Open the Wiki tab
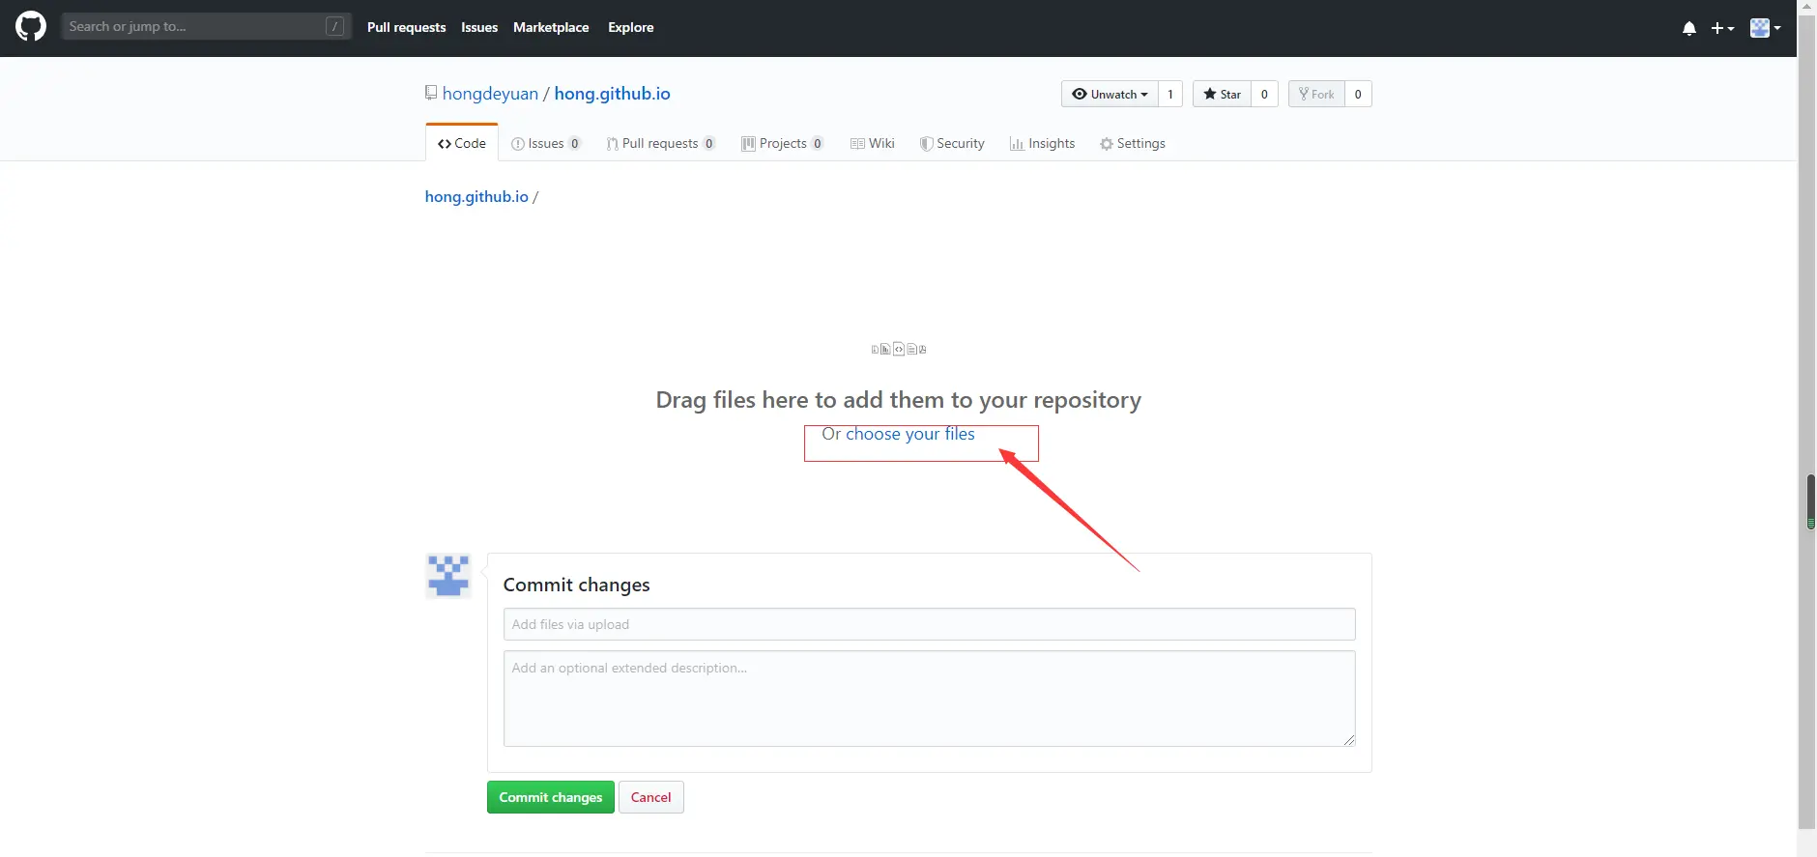The width and height of the screenshot is (1817, 857). point(873,143)
